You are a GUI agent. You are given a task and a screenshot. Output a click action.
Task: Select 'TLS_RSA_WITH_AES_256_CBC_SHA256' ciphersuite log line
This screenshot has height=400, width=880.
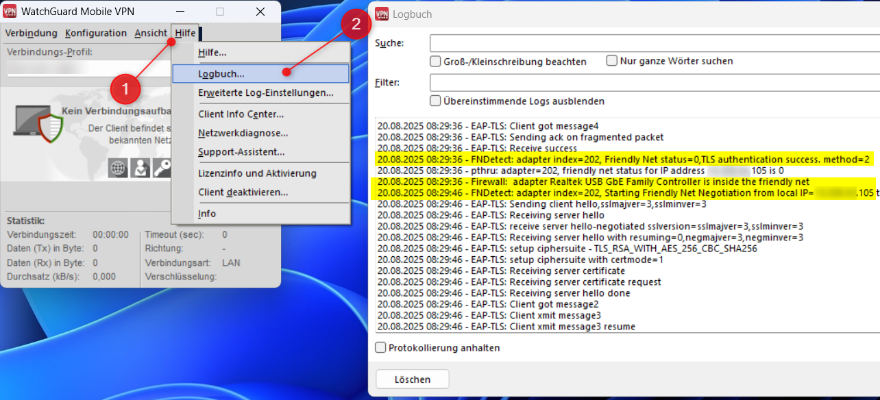pos(567,249)
